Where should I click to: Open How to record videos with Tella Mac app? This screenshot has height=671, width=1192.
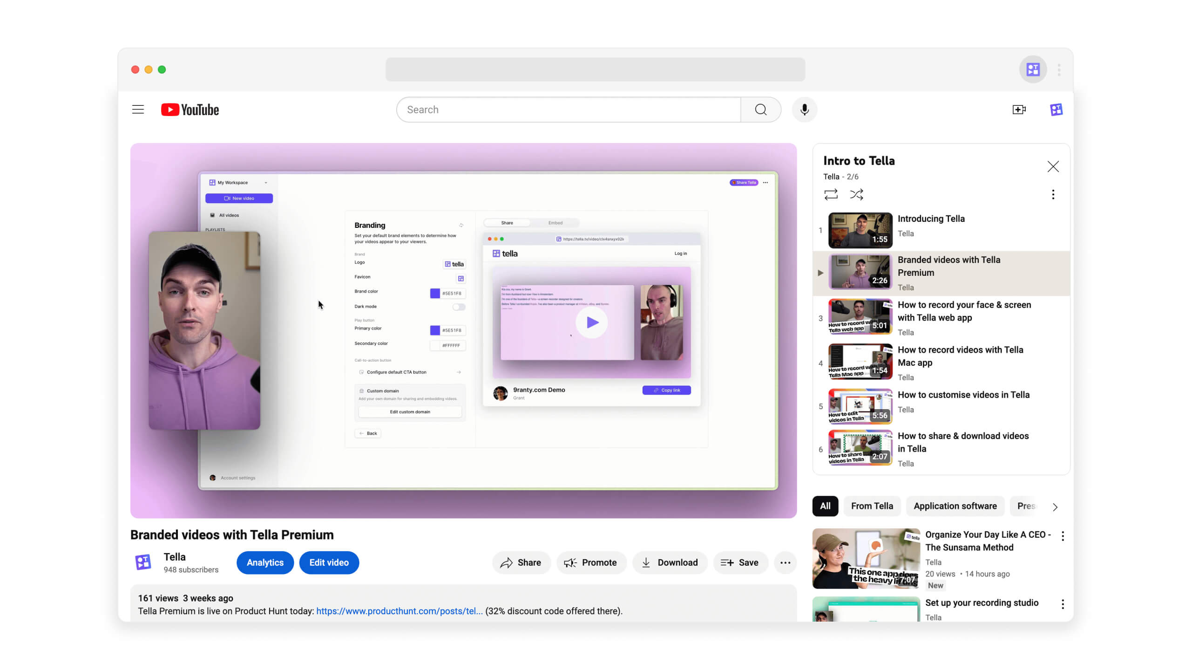pos(941,363)
